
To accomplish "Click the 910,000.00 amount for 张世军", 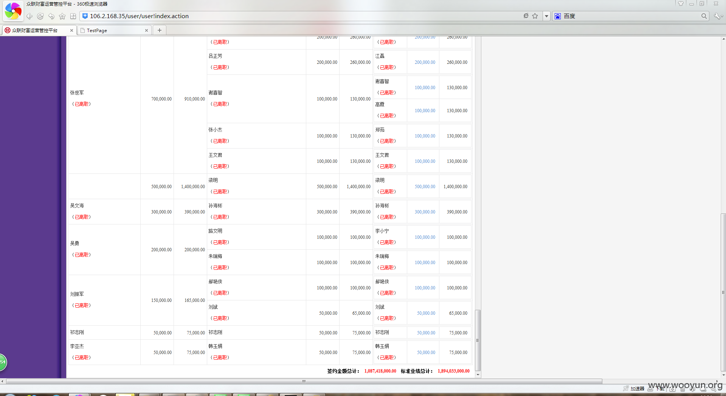I will click(x=194, y=99).
